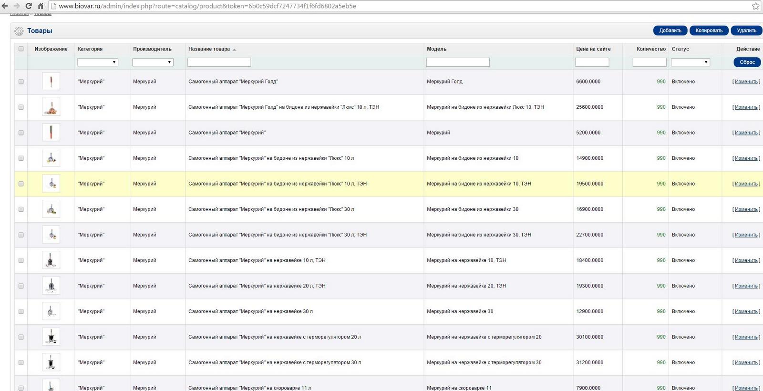Focus the Название товара filter field
The width and height of the screenshot is (763, 391).
[x=219, y=62]
